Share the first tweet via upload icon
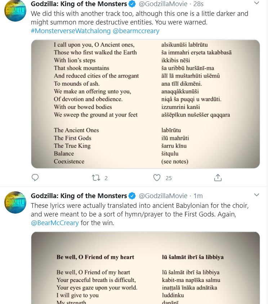268x304 pixels. coord(218,178)
